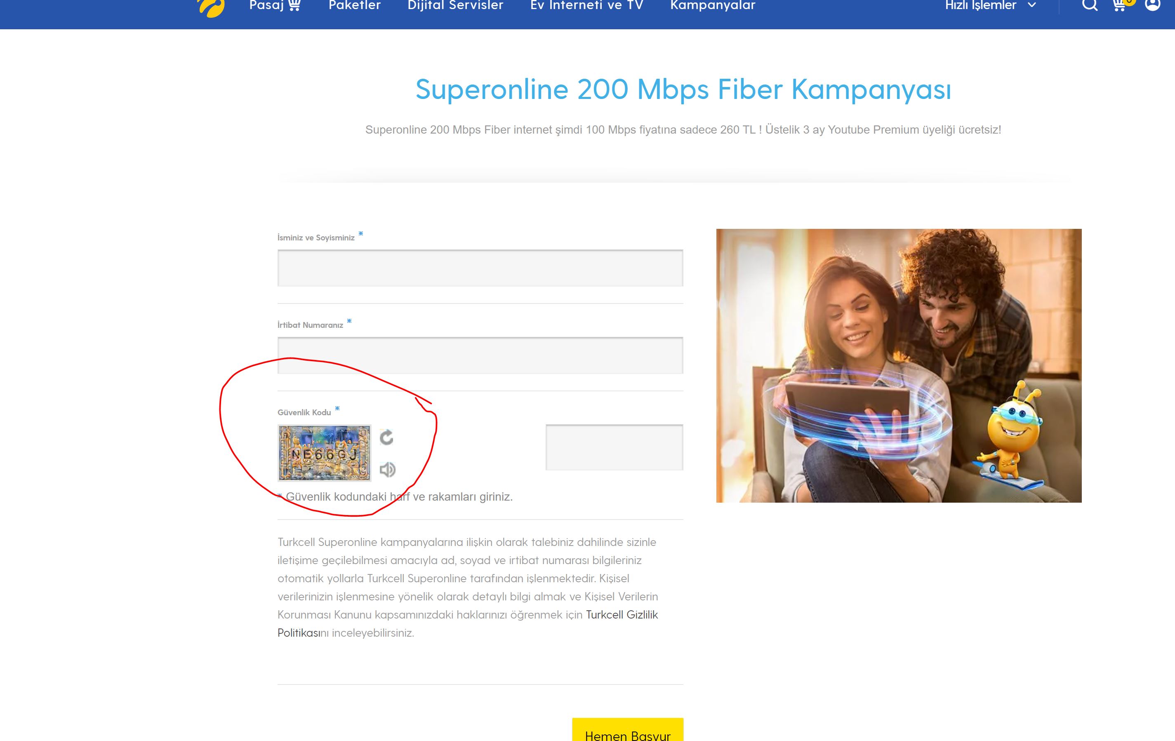Open the shopping cart icon
Viewport: 1175px width, 741px height.
click(x=1120, y=5)
